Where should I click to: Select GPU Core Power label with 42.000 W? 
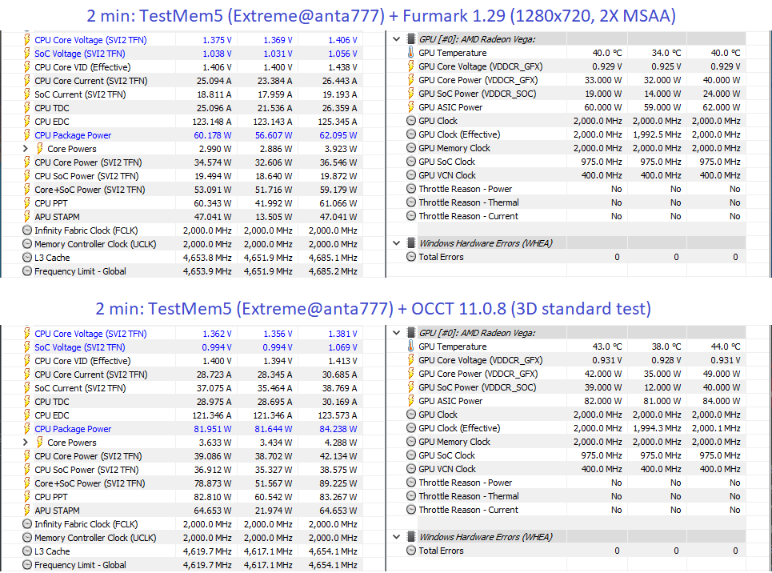tap(478, 374)
